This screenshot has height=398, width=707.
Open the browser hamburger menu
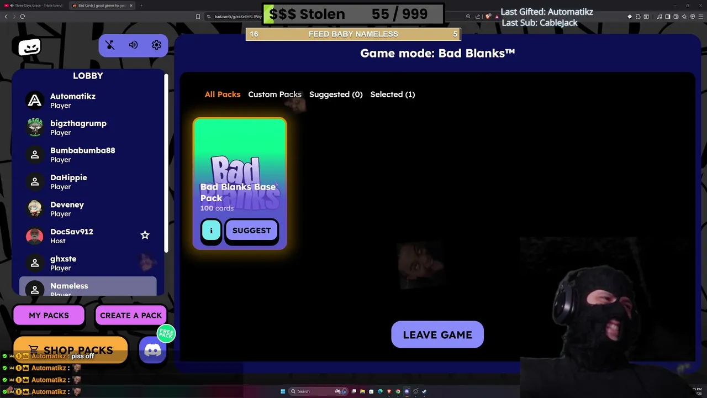(x=701, y=17)
